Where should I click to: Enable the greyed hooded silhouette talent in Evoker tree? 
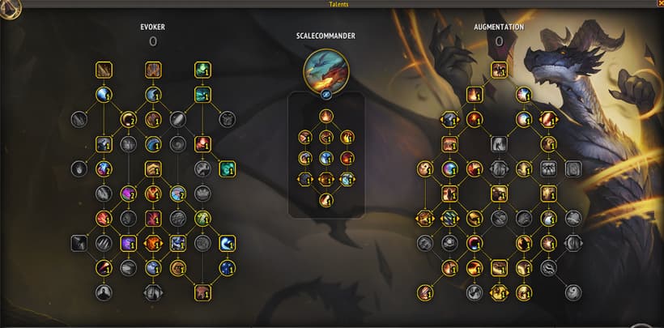point(104,293)
